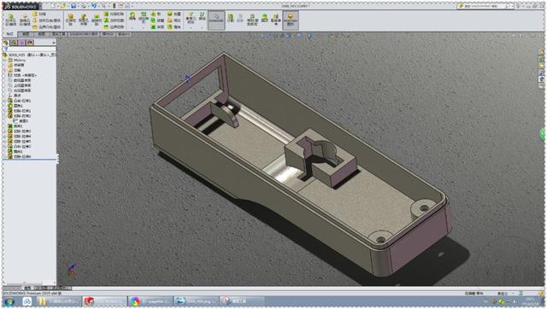Select the 前视基准面 plane in the tree
The height and width of the screenshot is (309, 547).
pyautogui.click(x=20, y=80)
